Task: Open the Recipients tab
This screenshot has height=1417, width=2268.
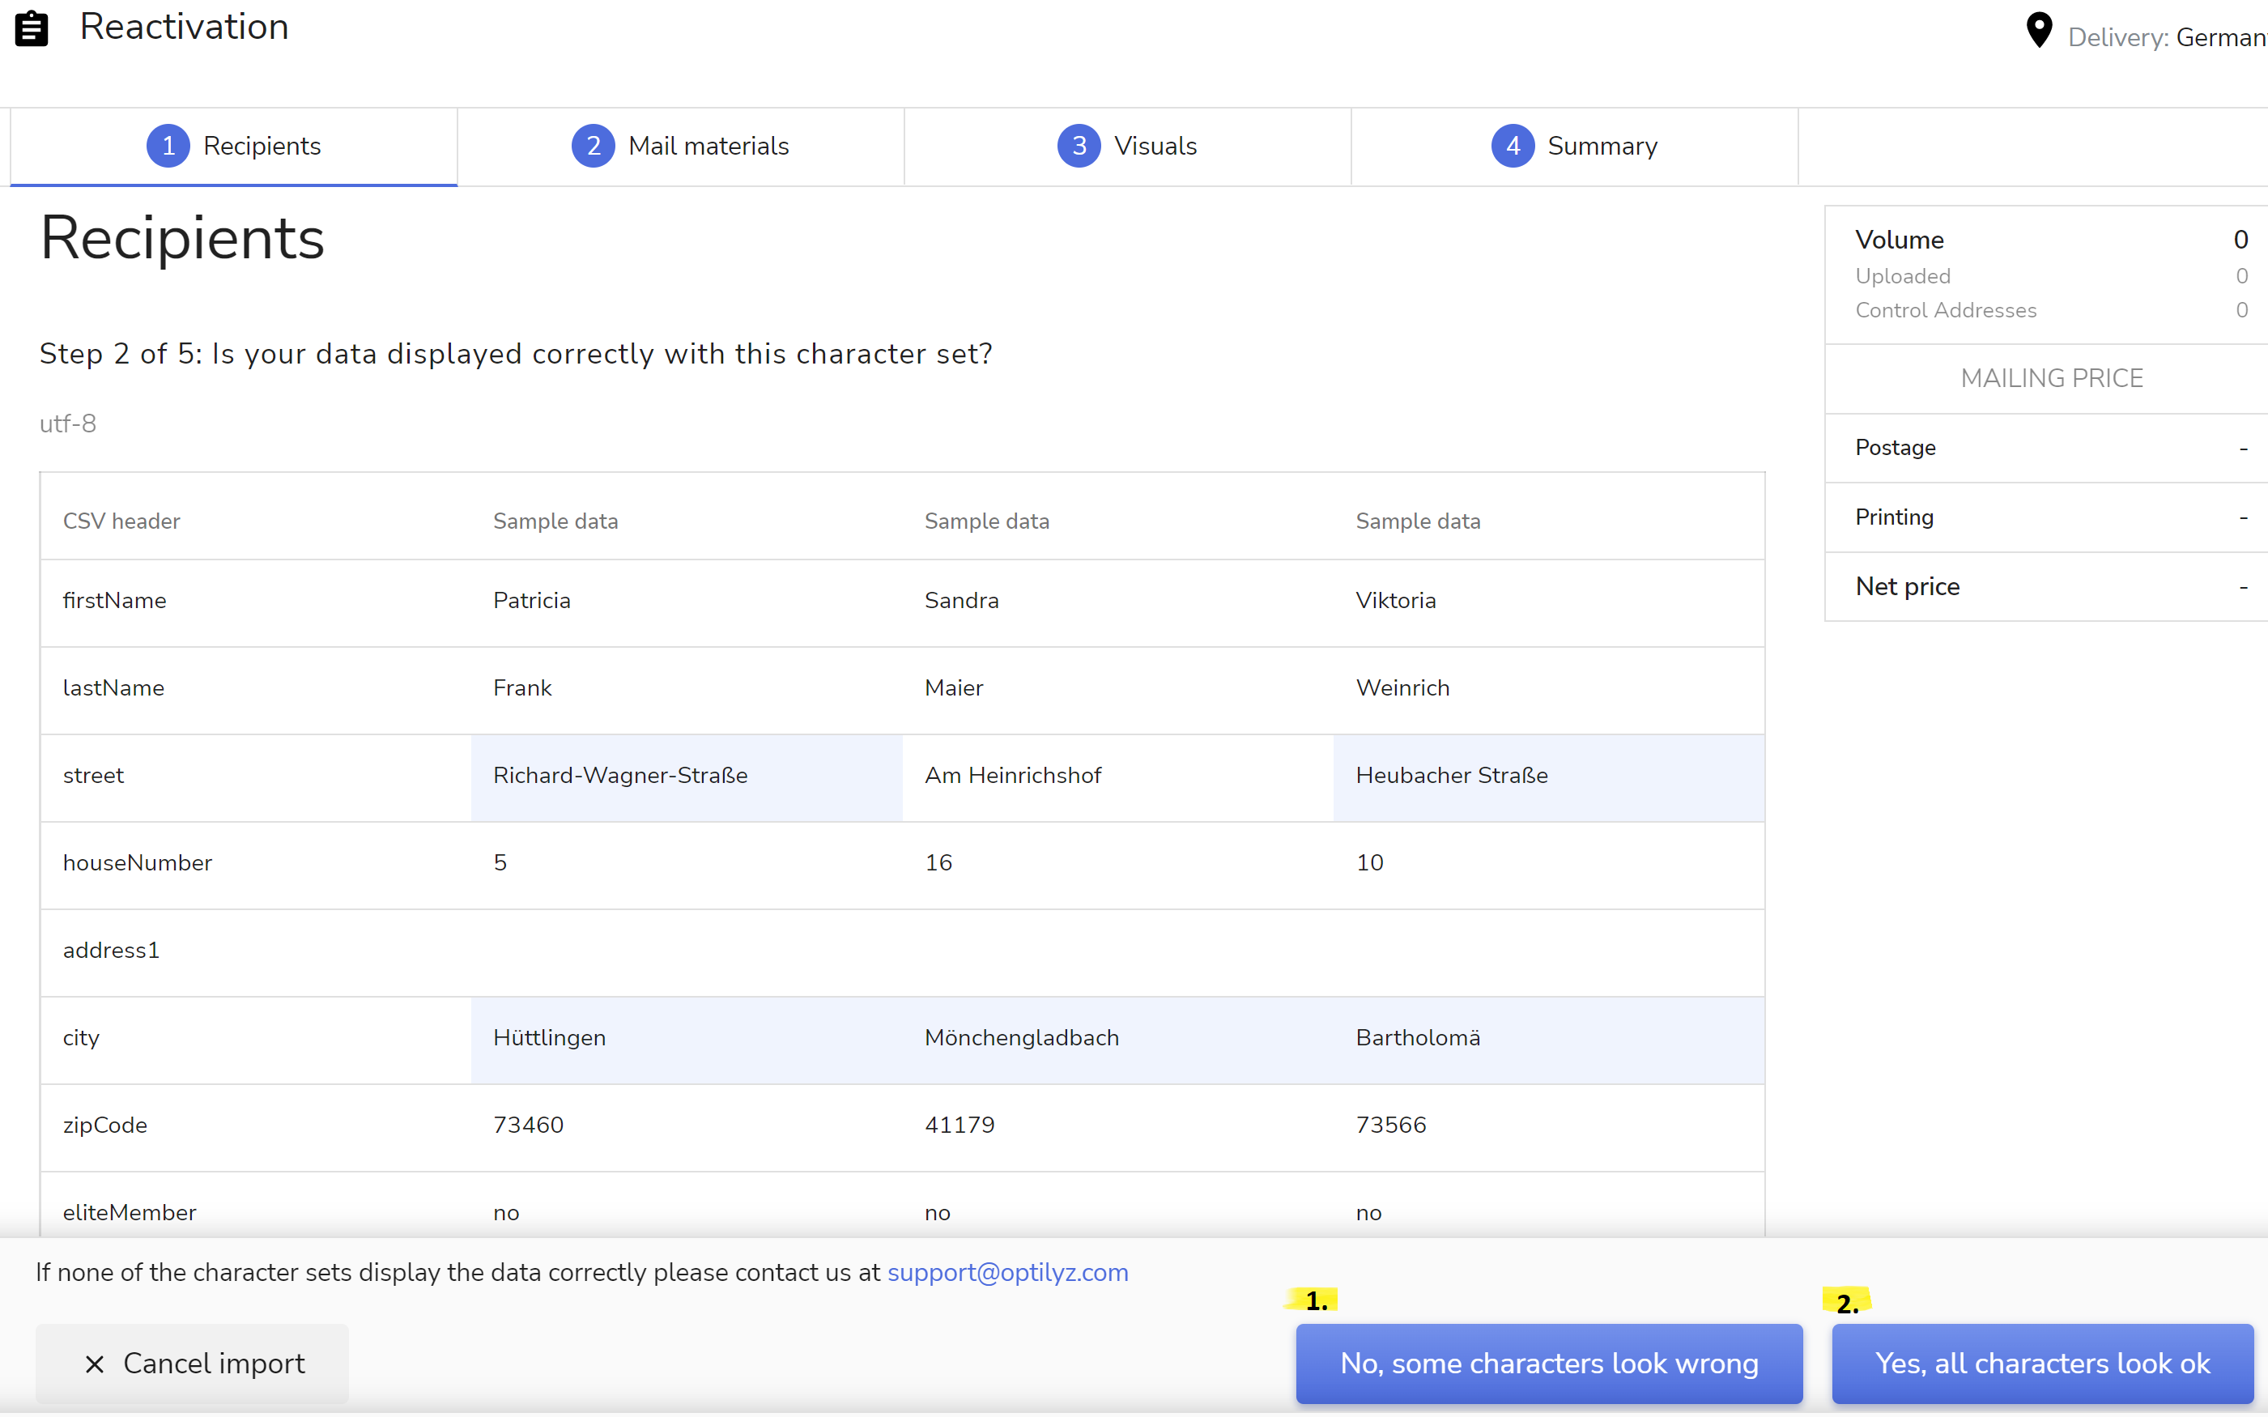Action: tap(262, 147)
